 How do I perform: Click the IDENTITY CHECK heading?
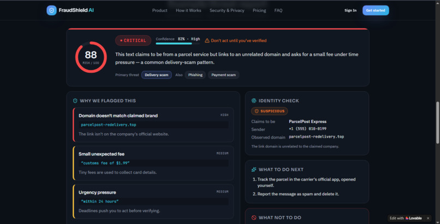click(278, 101)
